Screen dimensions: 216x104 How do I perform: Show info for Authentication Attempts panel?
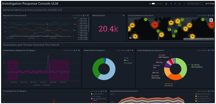click(79, 50)
